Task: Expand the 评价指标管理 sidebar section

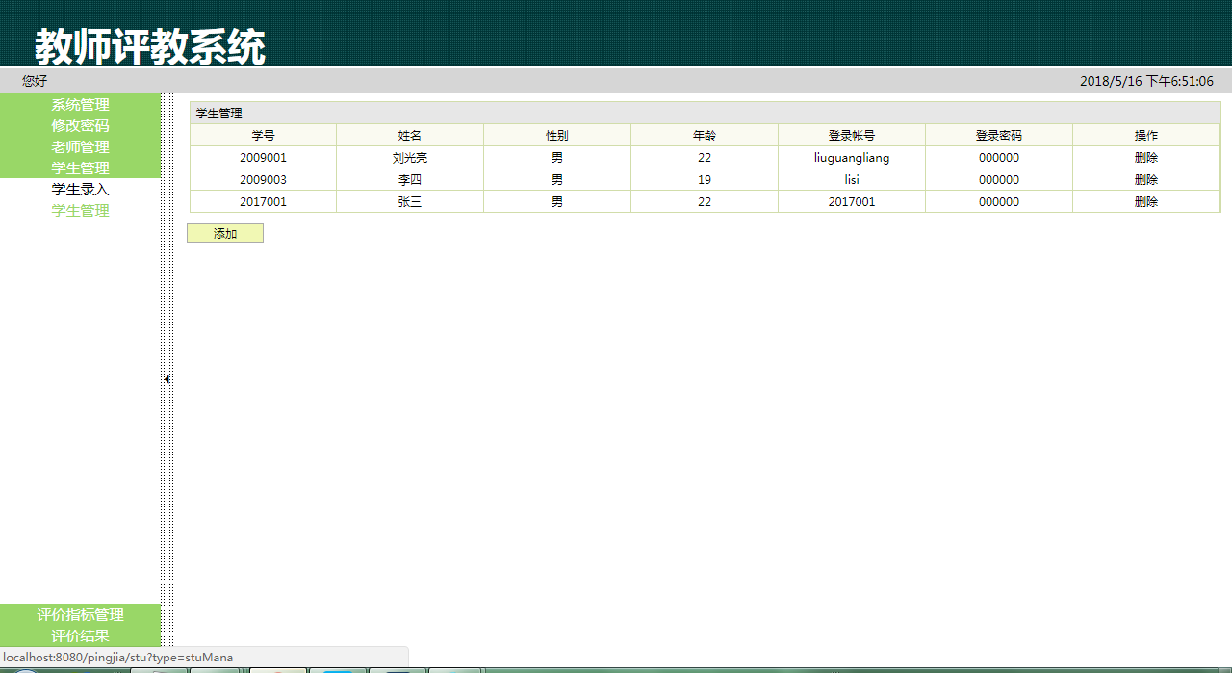Action: point(80,615)
